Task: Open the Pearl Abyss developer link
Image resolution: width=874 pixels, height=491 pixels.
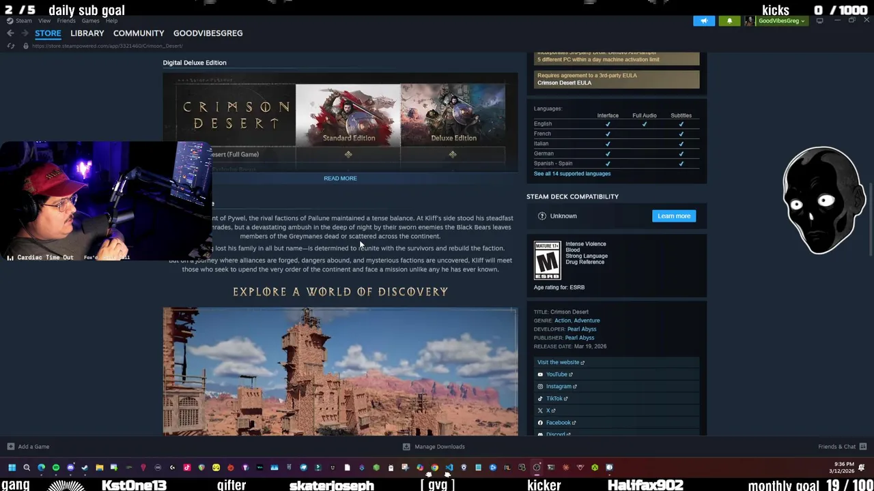Action: coord(581,329)
